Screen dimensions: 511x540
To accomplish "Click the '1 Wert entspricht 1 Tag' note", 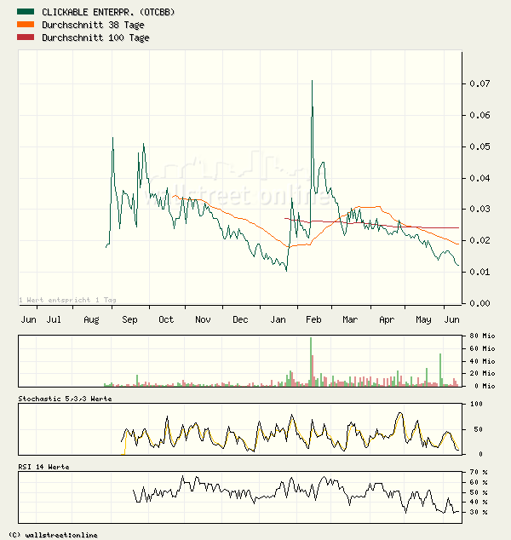I will click(x=67, y=300).
